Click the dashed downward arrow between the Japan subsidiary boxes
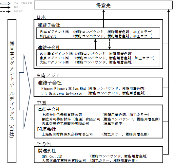 coord(109,44)
